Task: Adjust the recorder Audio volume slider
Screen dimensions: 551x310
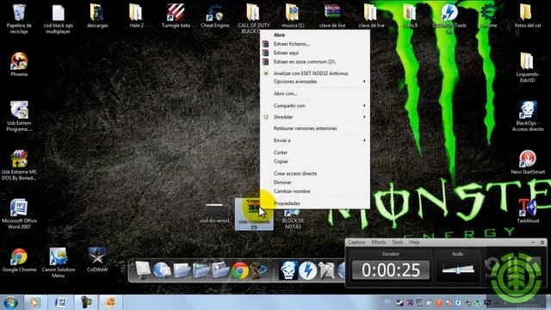Action: pos(458,270)
